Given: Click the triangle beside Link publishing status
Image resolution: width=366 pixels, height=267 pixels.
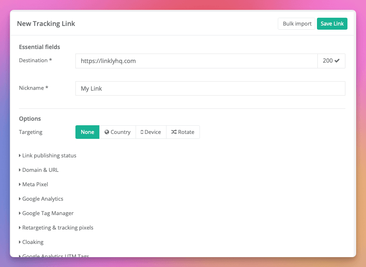Looking at the screenshot, I should (x=19, y=155).
